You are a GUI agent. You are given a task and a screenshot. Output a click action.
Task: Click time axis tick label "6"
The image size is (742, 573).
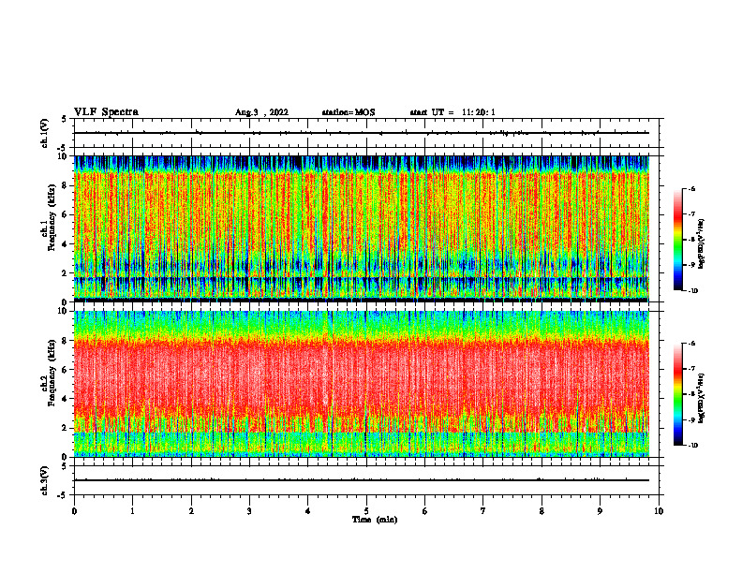[425, 511]
